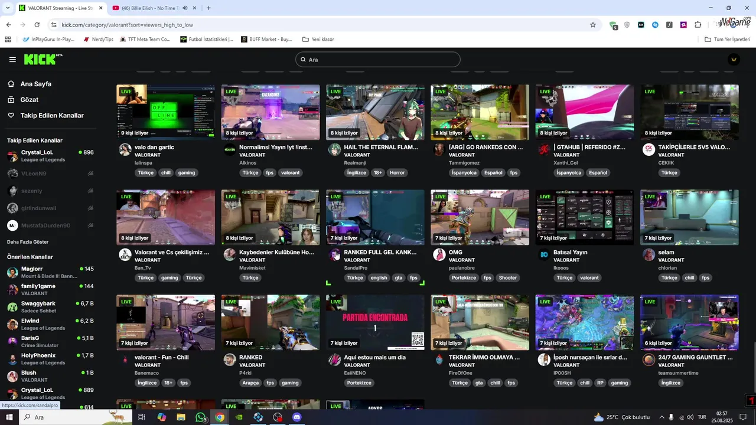Select 'english' tag under SandalPro

379,278
